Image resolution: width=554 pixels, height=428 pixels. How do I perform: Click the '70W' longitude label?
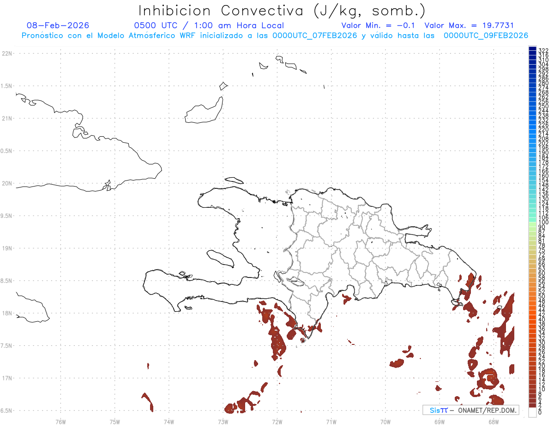point(385,422)
